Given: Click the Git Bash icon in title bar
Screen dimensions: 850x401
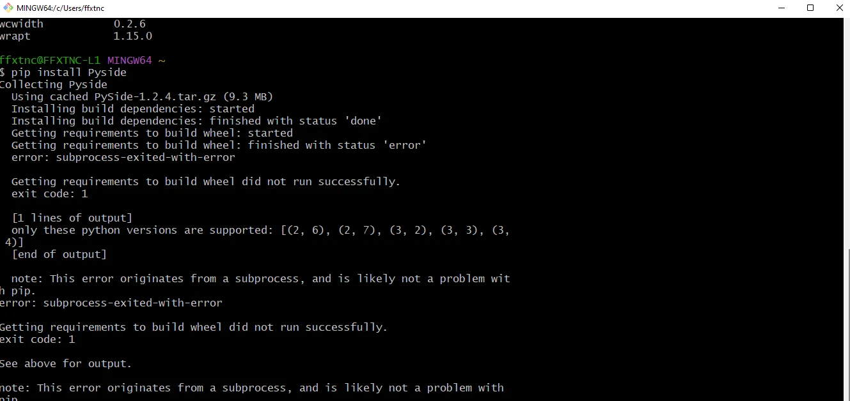Looking at the screenshot, I should point(9,8).
